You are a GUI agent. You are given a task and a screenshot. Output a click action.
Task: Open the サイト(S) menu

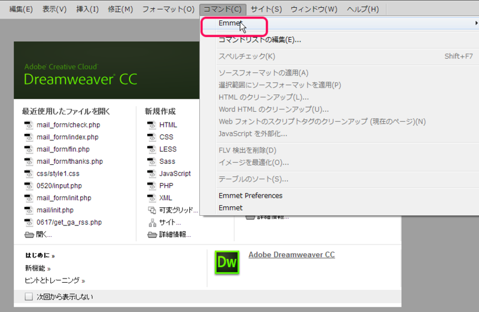click(266, 9)
